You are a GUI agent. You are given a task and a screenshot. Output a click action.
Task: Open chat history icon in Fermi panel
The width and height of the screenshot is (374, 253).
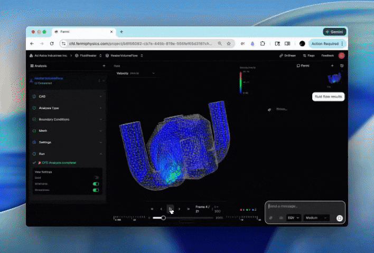click(342, 66)
